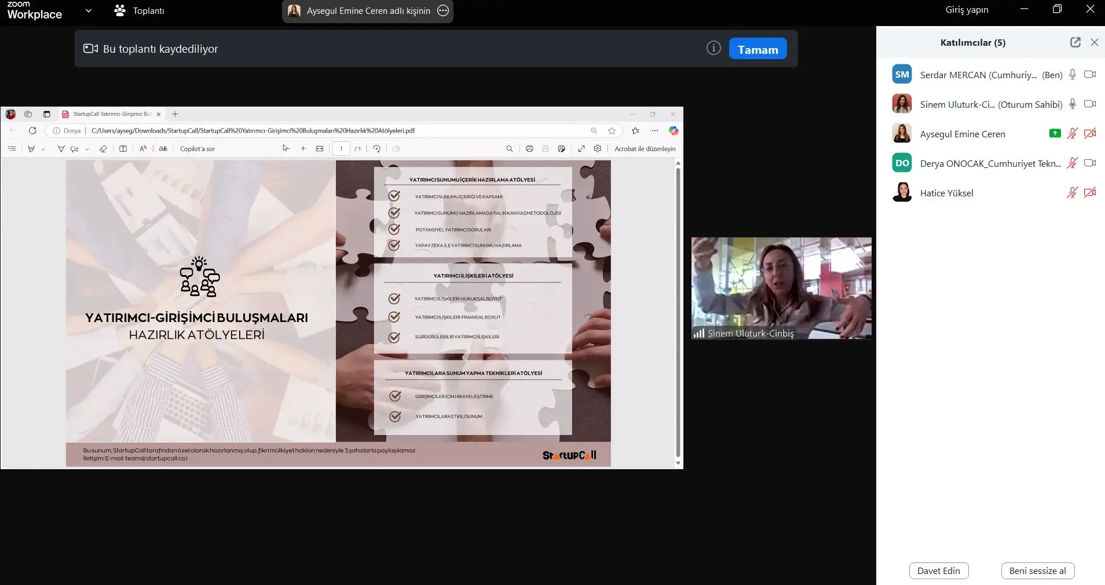The width and height of the screenshot is (1105, 585).
Task: Click the green screen-share icon beside Aysegul
Action: pos(1055,134)
